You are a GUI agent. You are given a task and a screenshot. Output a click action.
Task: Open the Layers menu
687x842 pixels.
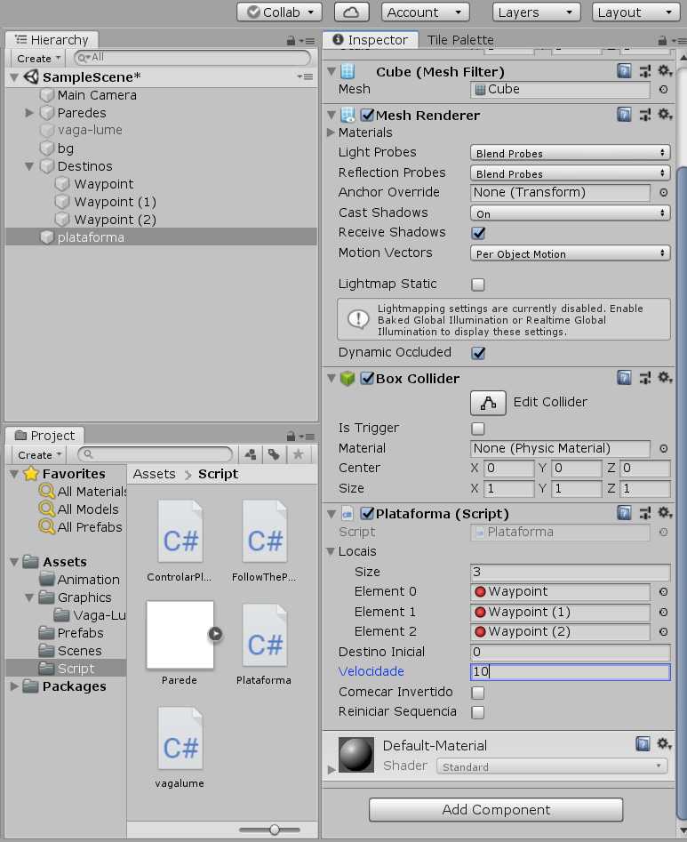coord(536,12)
